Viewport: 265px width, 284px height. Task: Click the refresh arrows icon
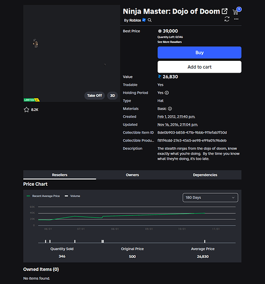pyautogui.click(x=227, y=19)
